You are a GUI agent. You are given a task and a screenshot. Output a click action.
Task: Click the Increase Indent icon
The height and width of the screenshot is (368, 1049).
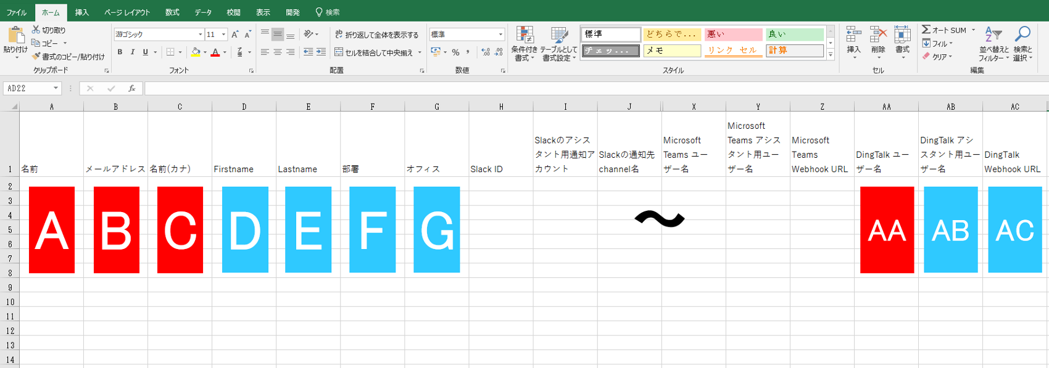(x=321, y=52)
